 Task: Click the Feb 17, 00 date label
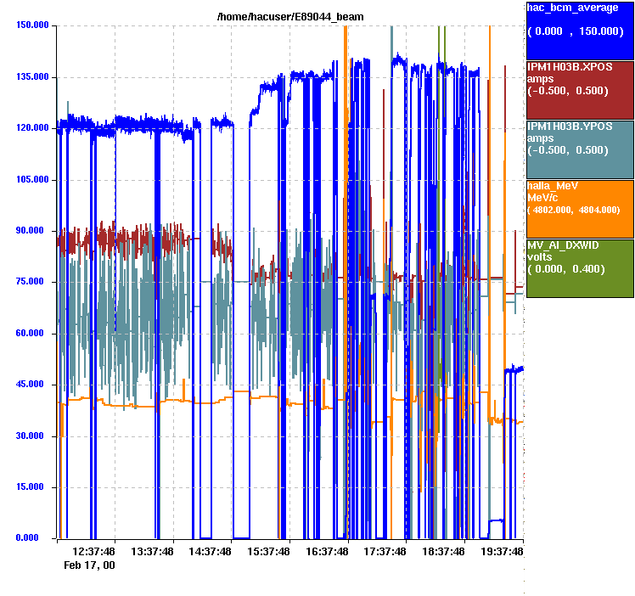pyautogui.click(x=90, y=565)
